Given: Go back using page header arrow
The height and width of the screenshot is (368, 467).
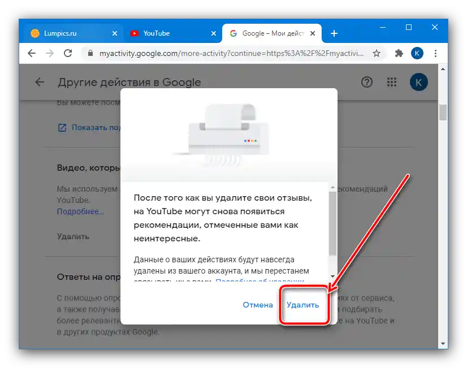Looking at the screenshot, I should 40,82.
